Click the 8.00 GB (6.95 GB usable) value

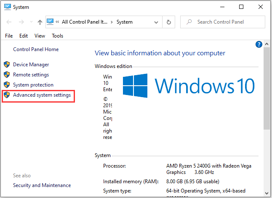192,182
